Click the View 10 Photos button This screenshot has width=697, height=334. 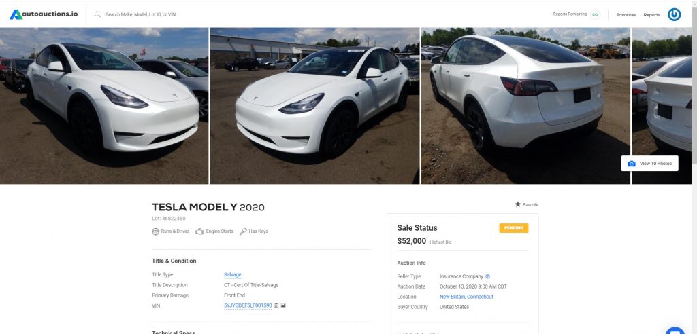click(x=650, y=163)
